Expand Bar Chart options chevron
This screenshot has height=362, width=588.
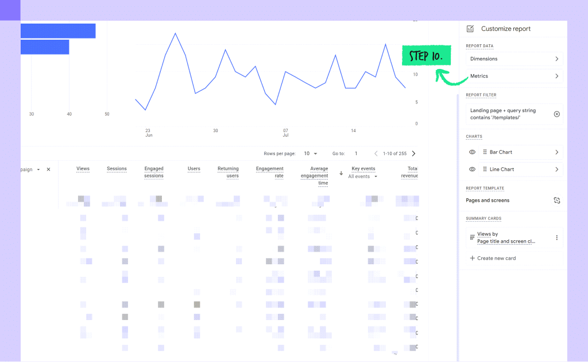[x=556, y=152]
